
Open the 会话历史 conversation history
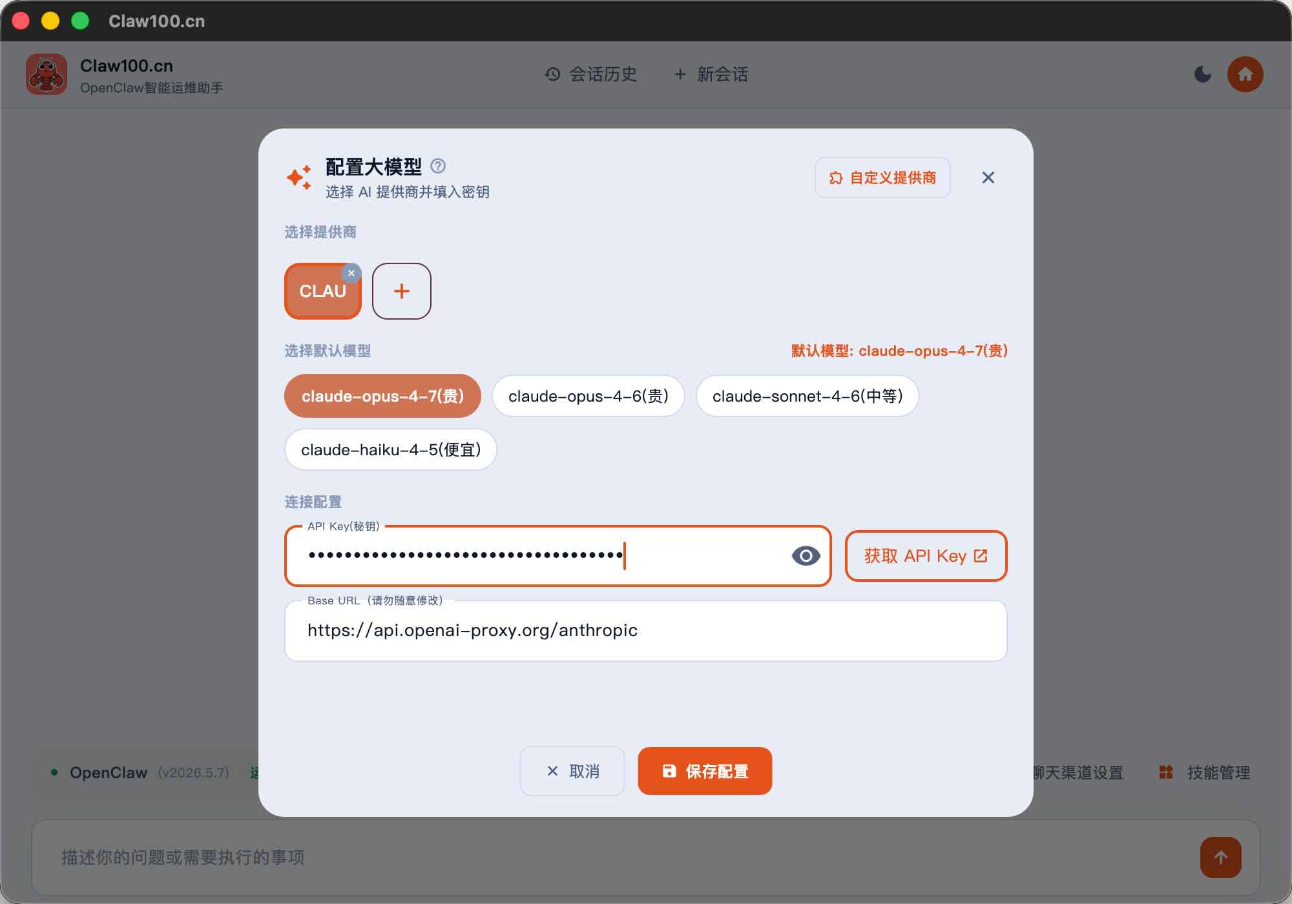pyautogui.click(x=591, y=74)
